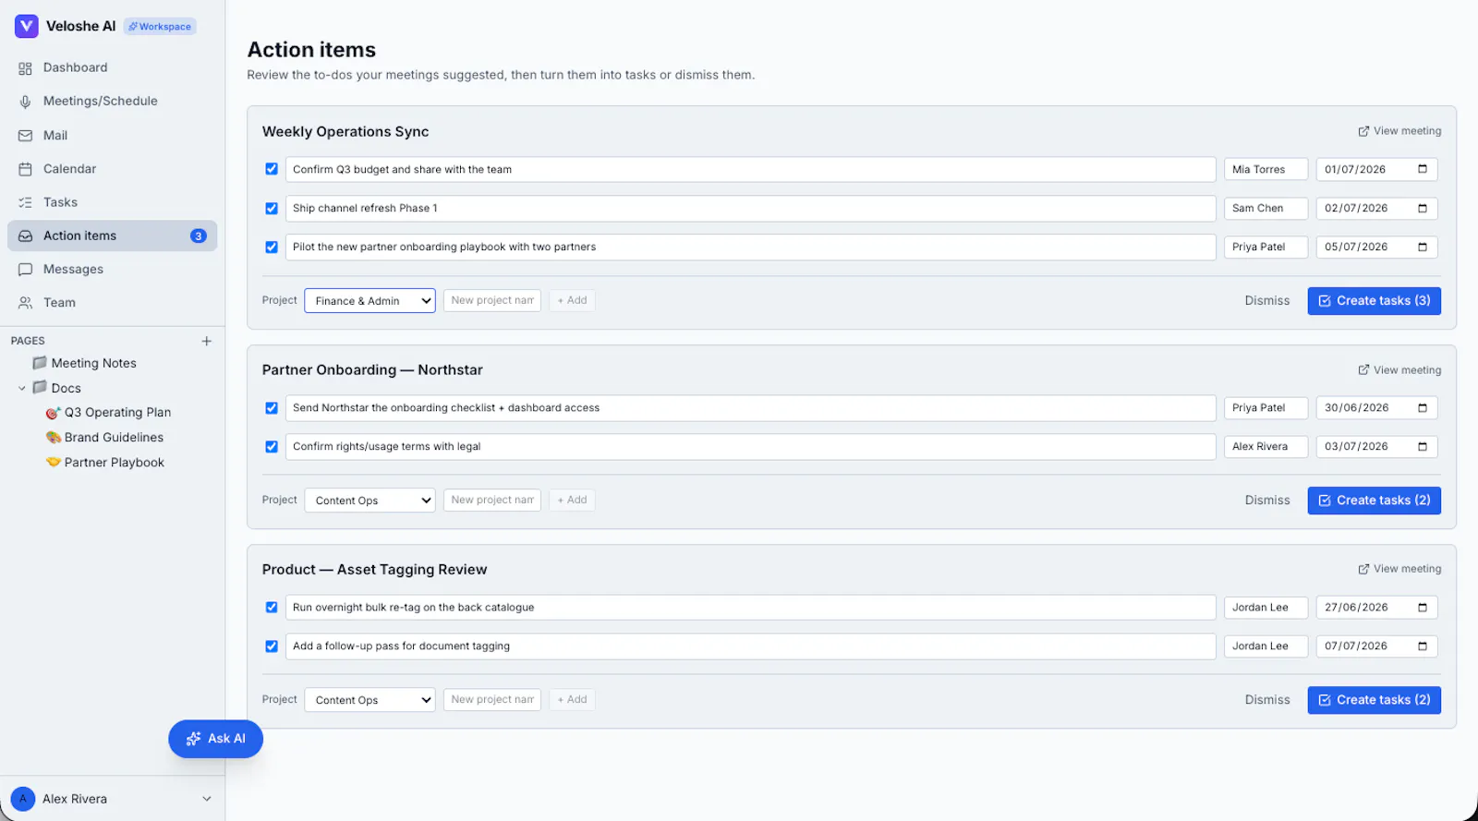Screen dimensions: 1478x821
Task: Dismiss Asset Tagging Review action items
Action: pos(1267,700)
